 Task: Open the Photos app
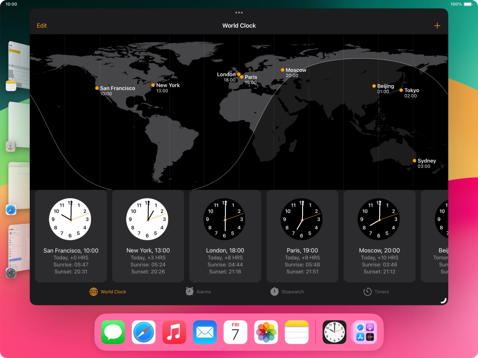[x=266, y=332]
